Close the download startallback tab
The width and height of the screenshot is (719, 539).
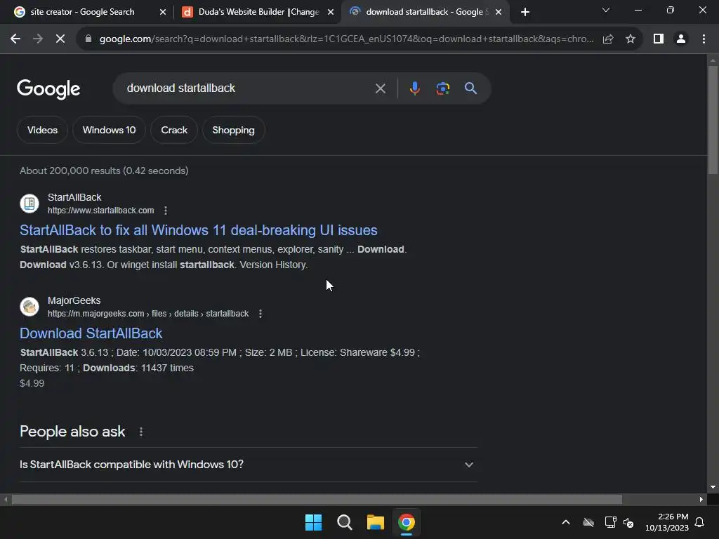click(x=499, y=12)
